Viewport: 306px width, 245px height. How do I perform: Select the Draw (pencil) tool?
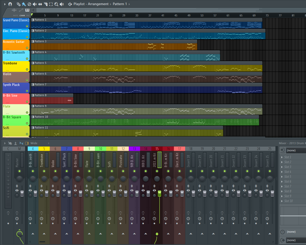18,4
